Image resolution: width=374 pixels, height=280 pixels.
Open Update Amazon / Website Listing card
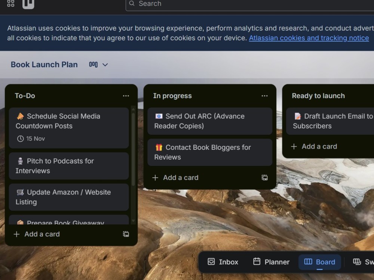click(x=69, y=197)
